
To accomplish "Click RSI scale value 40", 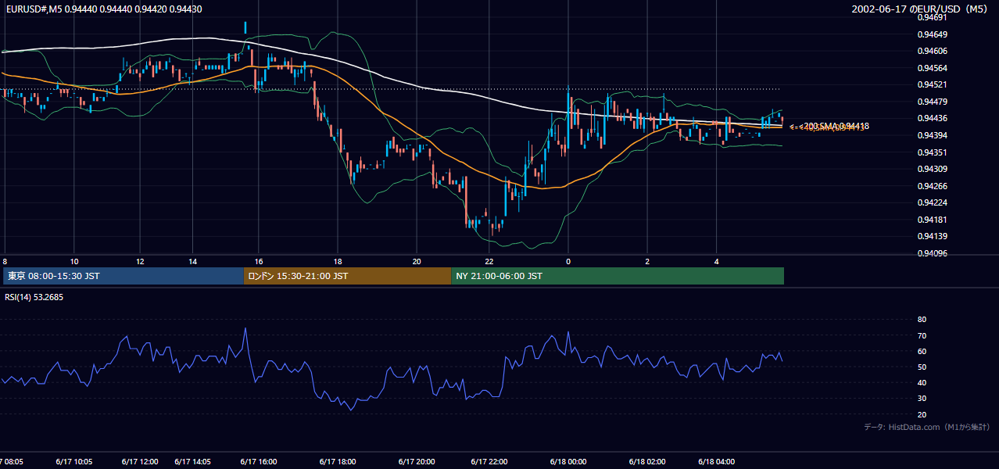I will pos(922,382).
